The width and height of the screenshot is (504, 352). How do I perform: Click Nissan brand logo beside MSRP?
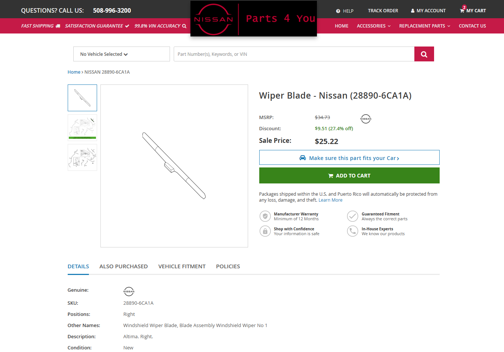[x=366, y=119]
